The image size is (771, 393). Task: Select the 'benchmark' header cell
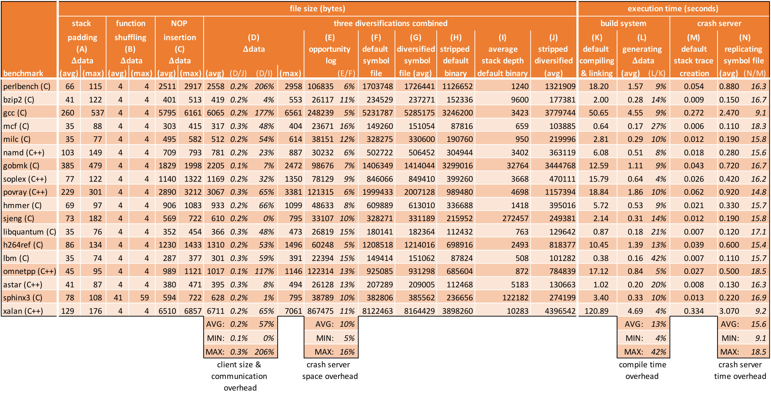click(x=23, y=73)
